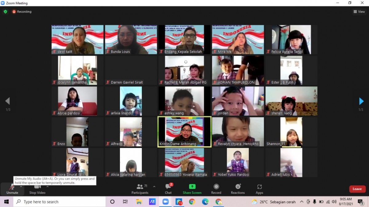
Task: Open the Zoom Apps icon
Action: 259,189
